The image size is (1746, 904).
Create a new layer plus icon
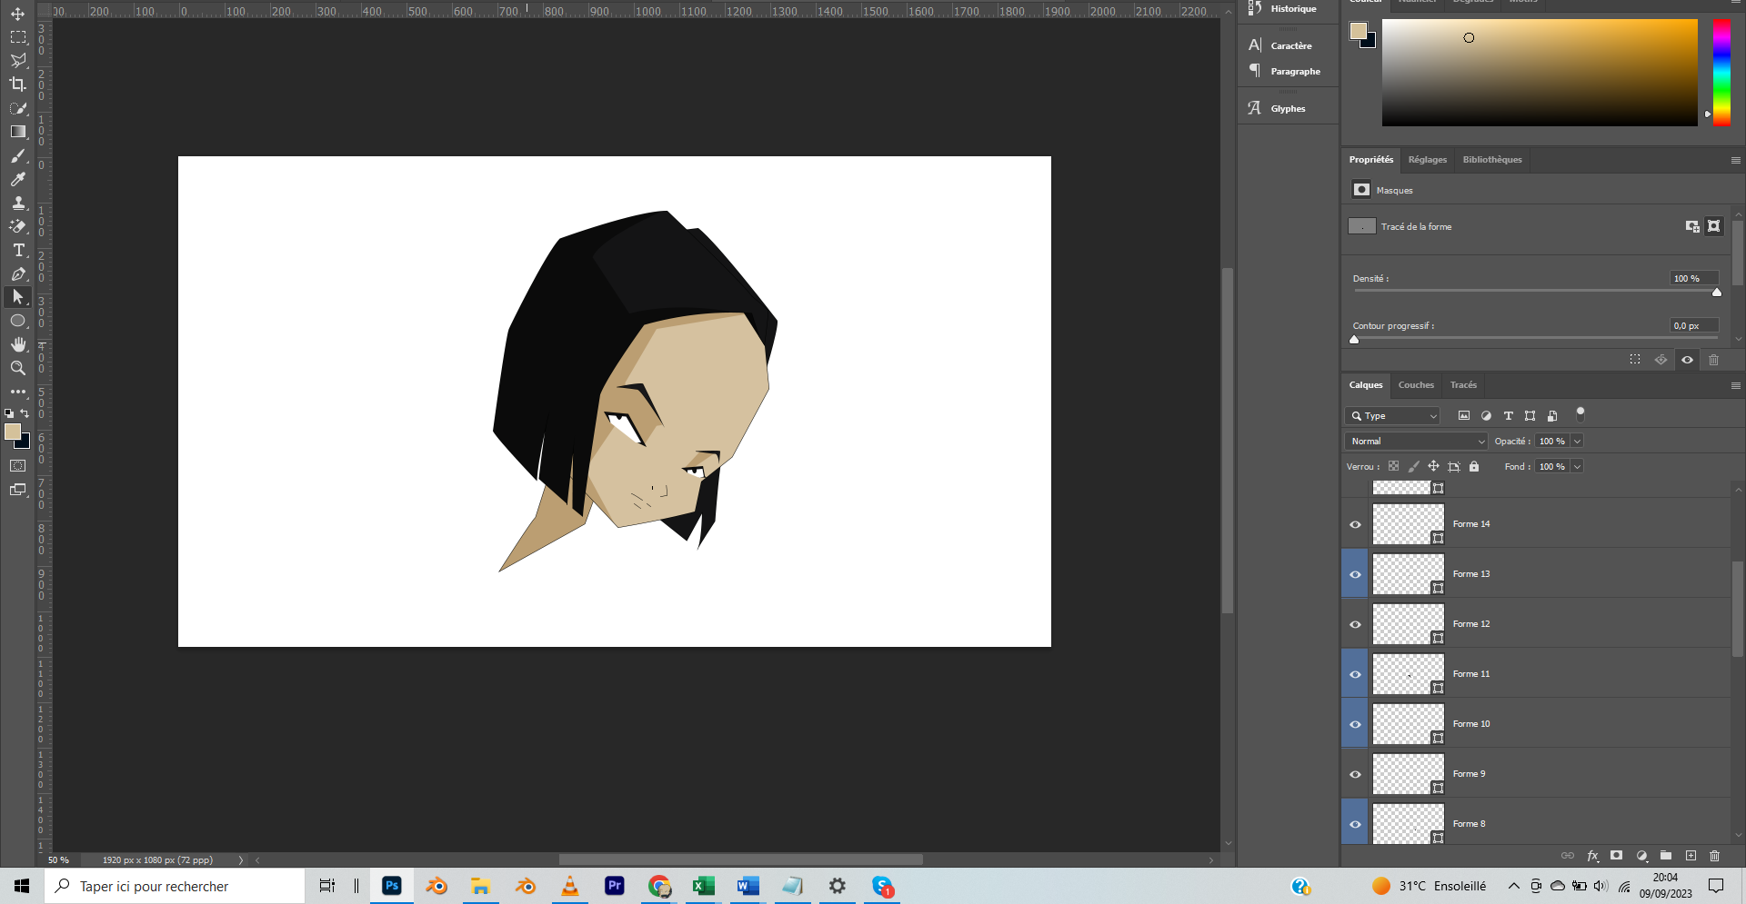1691,856
